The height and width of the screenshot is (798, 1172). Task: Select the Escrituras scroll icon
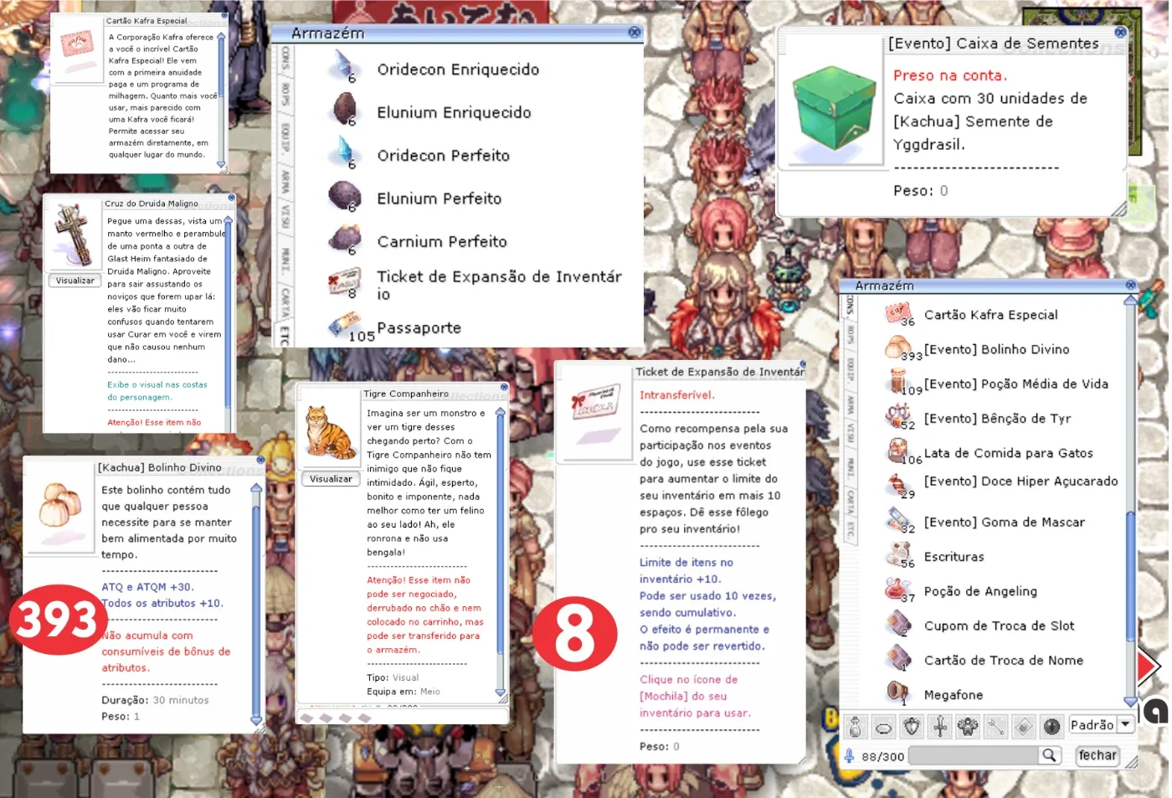(898, 554)
